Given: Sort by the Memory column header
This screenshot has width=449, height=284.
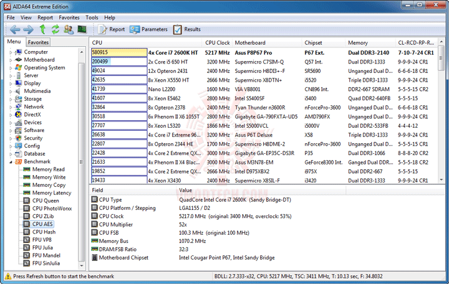Looking at the screenshot, I should 370,42.
